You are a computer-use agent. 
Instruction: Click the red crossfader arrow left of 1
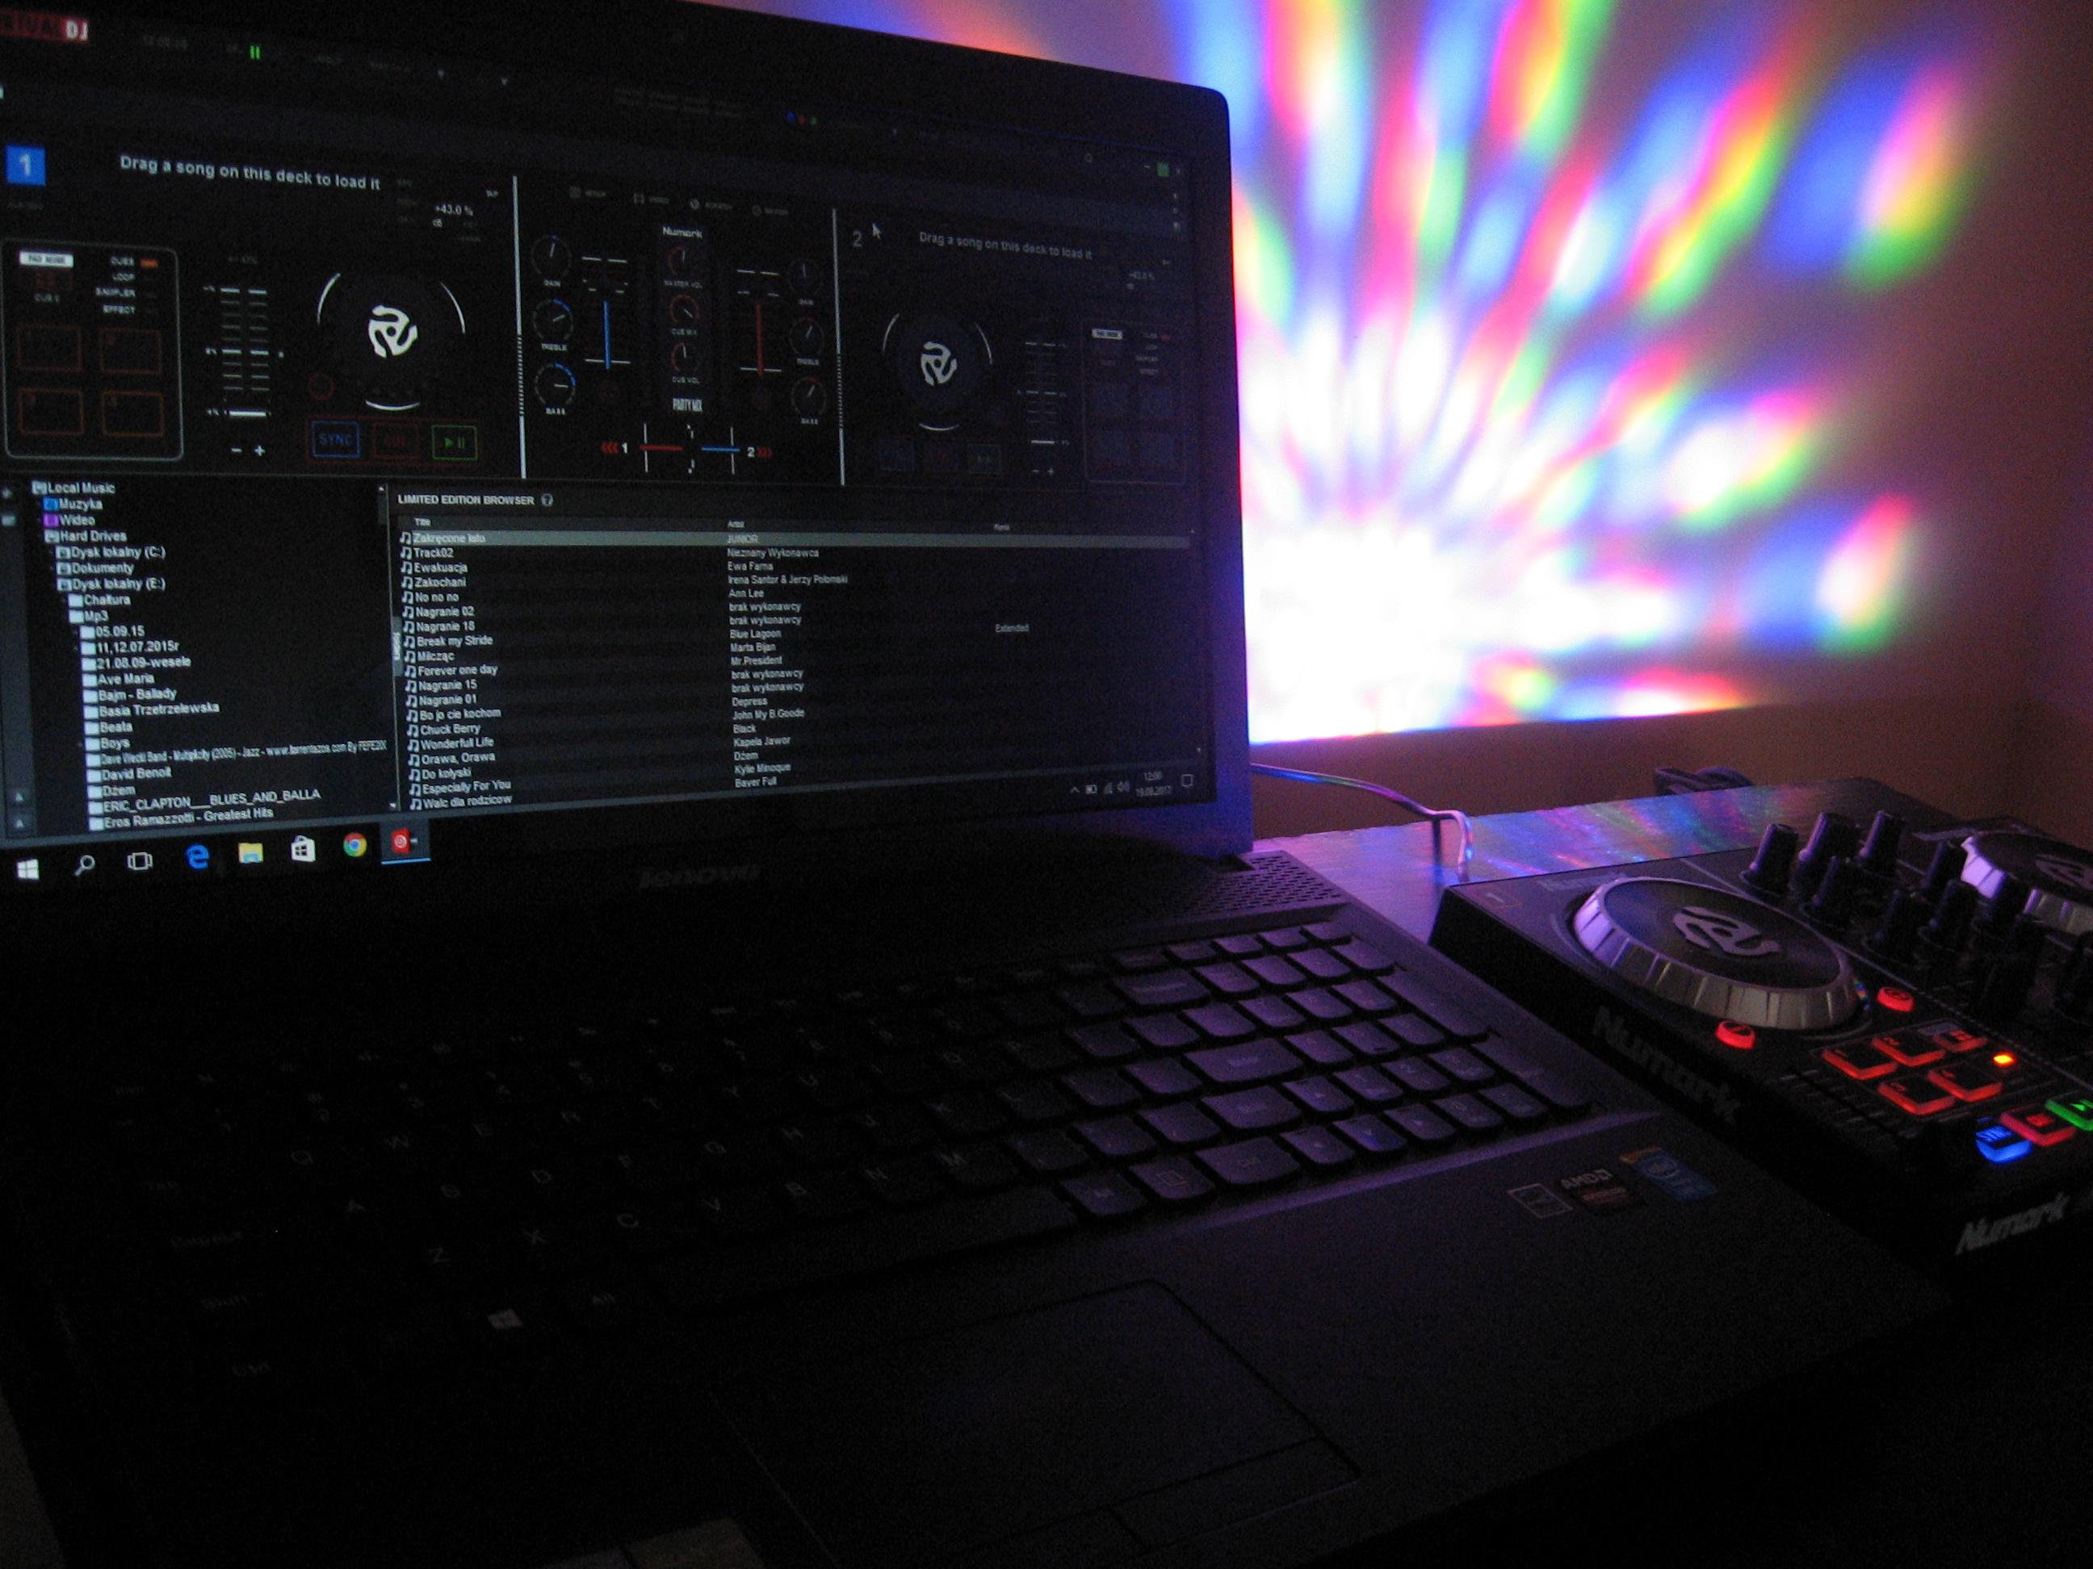point(610,447)
